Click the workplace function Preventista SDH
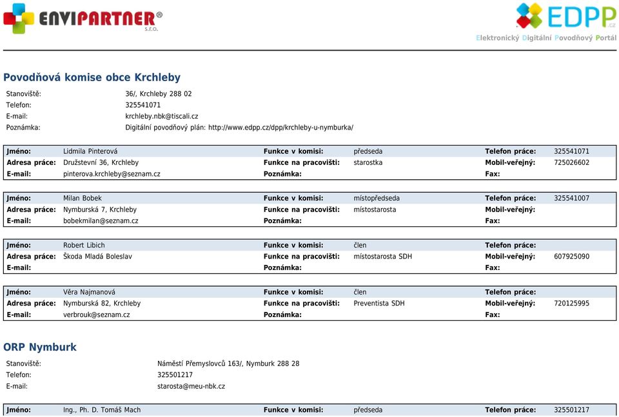The width and height of the screenshot is (619, 417). [379, 304]
